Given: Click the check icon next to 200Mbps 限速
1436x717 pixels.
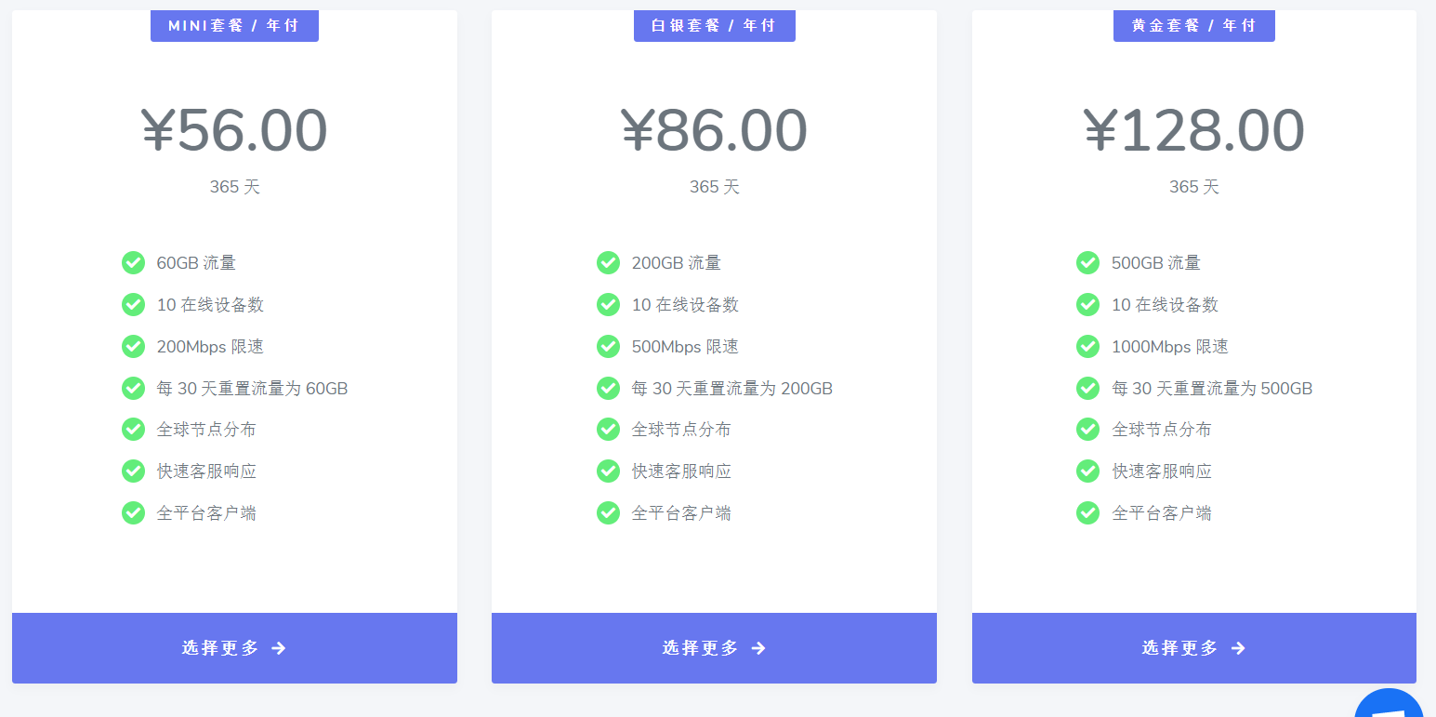Looking at the screenshot, I should point(133,346).
